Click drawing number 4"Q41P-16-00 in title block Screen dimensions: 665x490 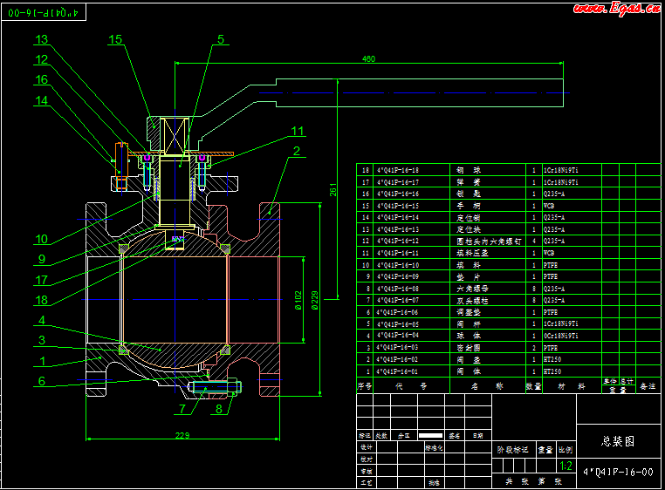(618, 472)
